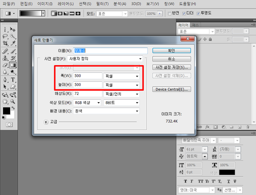Click the Device Central(E)... button
The height and width of the screenshot is (195, 256).
click(172, 89)
